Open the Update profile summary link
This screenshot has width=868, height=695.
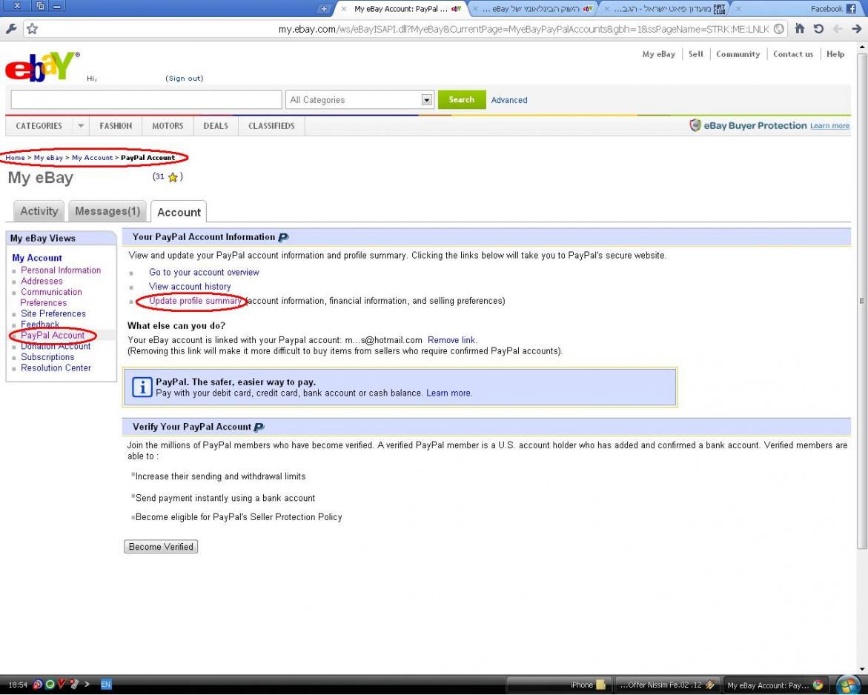point(196,301)
